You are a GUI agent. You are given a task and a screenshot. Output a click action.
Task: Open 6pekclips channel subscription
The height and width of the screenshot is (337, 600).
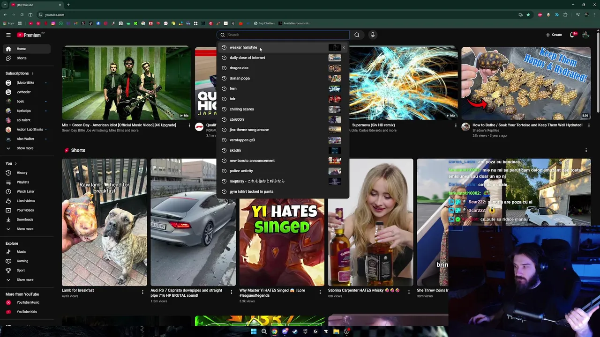tap(27, 111)
